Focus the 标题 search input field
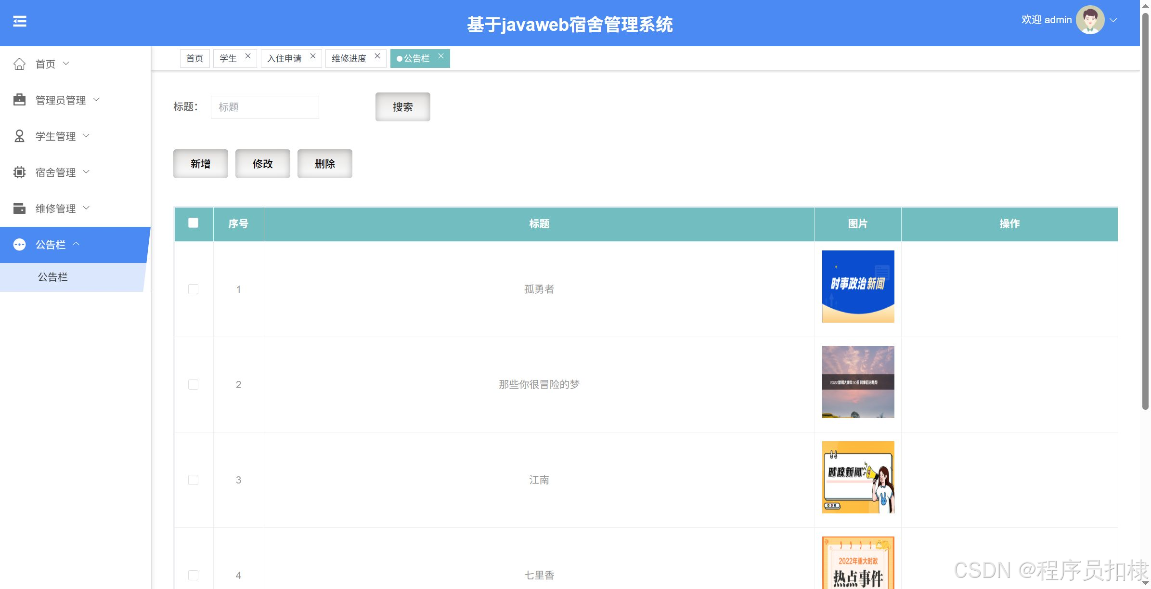 point(265,107)
